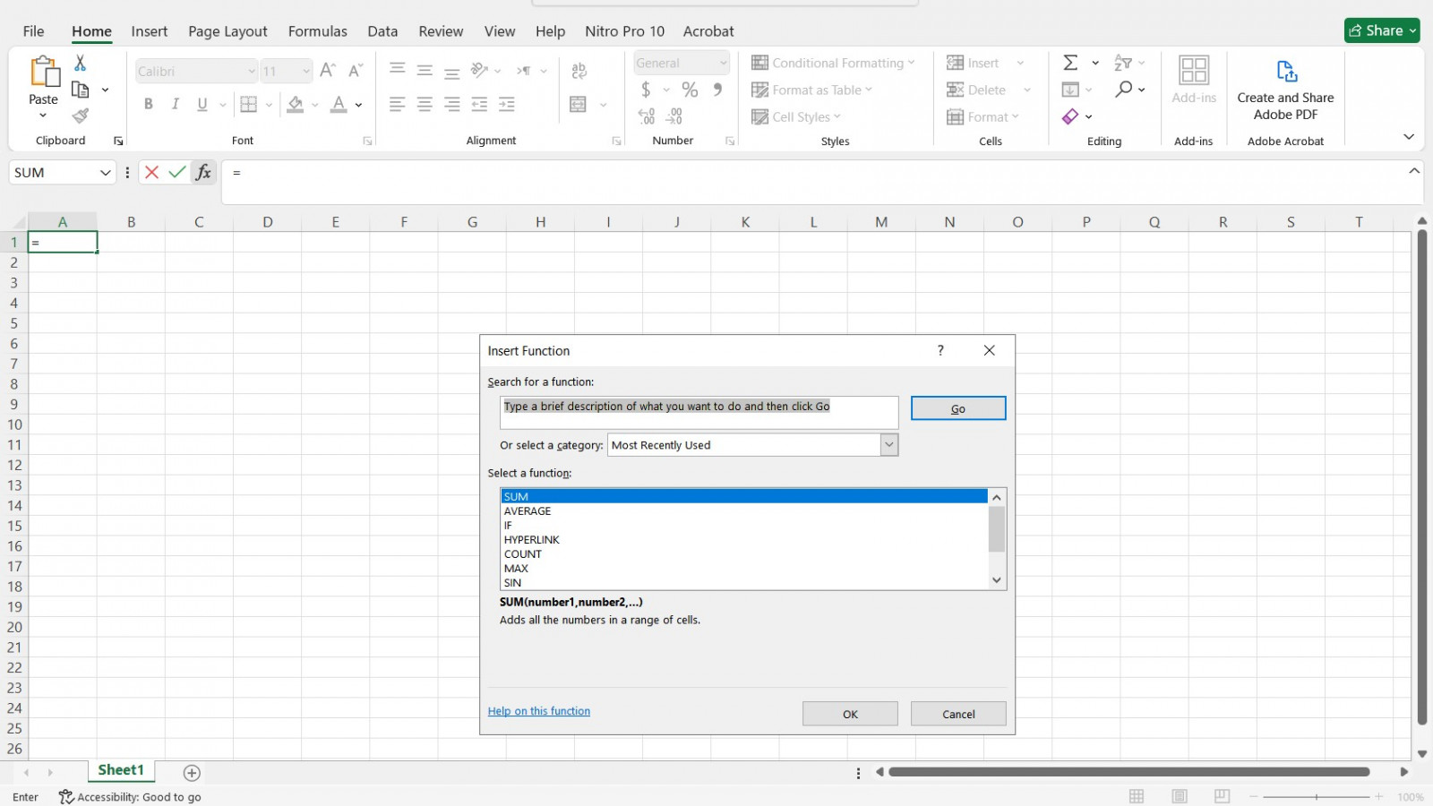Viewport: 1433px width, 806px height.
Task: Click the Clear eraser icon in Editing
Action: pyautogui.click(x=1070, y=116)
